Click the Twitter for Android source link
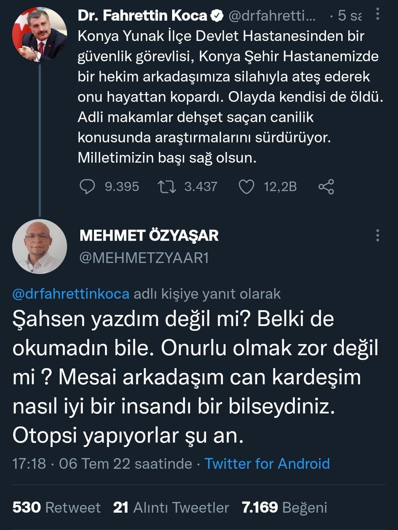Viewport: 398px width, 530px height. pyautogui.click(x=267, y=463)
